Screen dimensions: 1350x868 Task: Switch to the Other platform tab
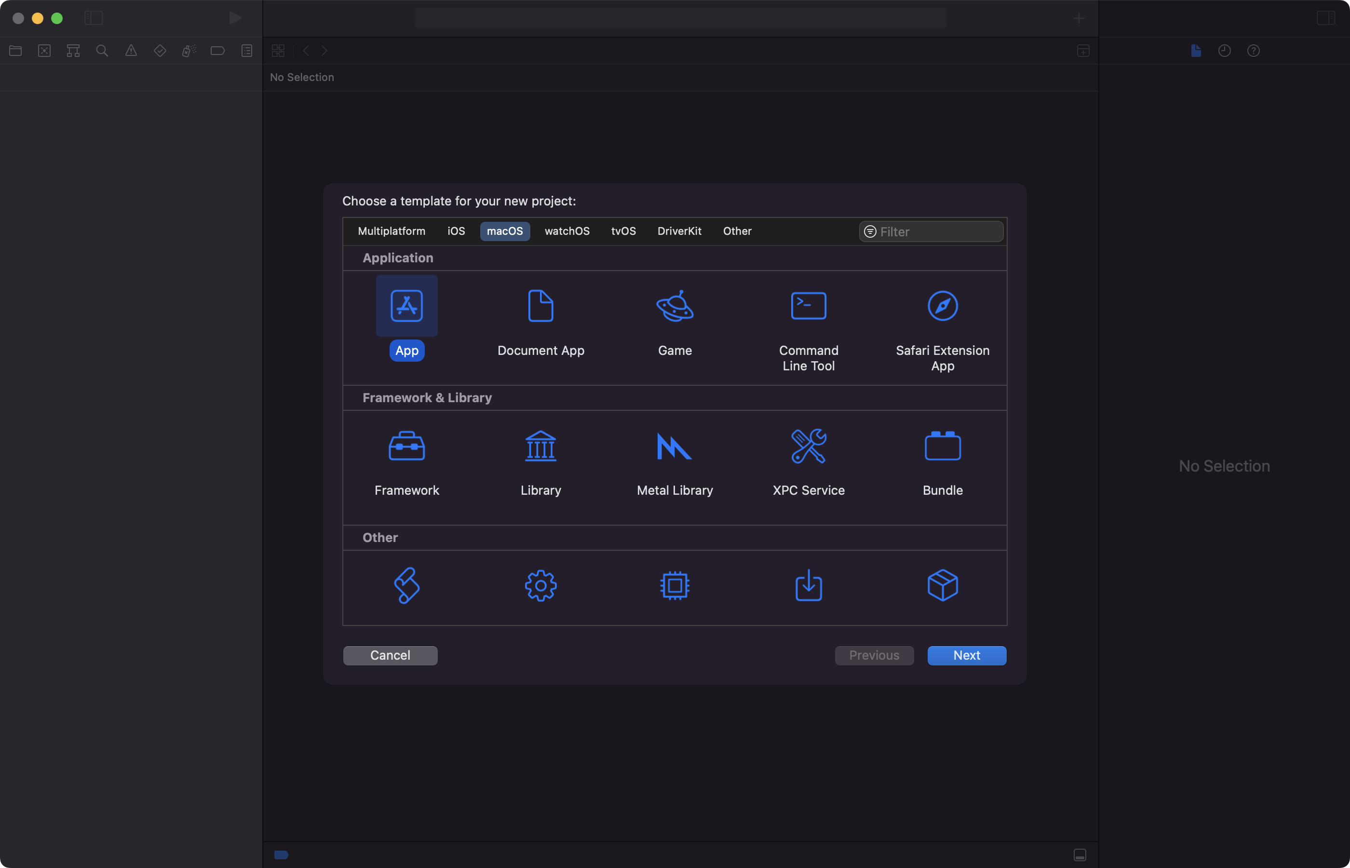[x=737, y=231]
